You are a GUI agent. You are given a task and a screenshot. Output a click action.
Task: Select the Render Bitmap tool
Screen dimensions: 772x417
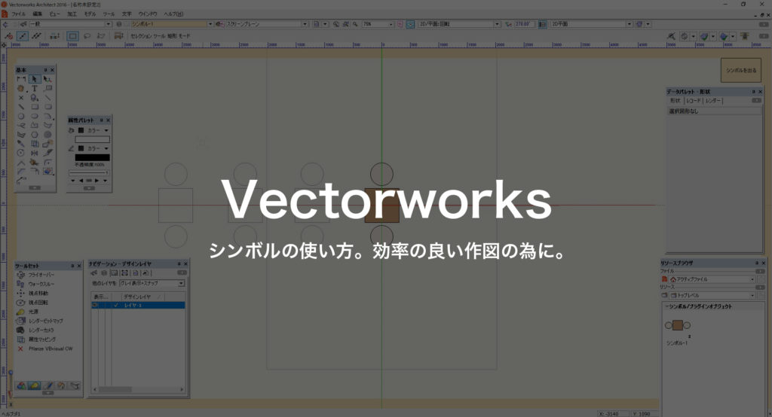(39, 321)
